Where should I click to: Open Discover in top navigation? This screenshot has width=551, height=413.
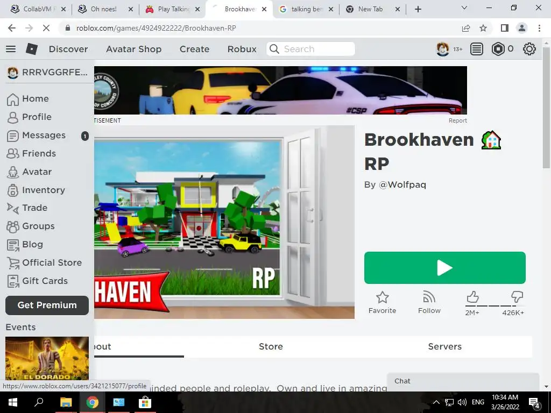pyautogui.click(x=68, y=49)
